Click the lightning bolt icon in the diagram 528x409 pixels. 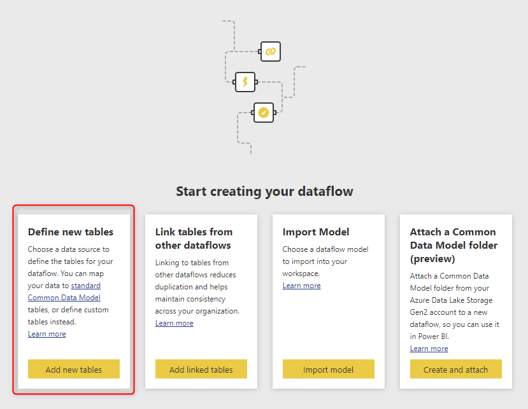coord(245,82)
